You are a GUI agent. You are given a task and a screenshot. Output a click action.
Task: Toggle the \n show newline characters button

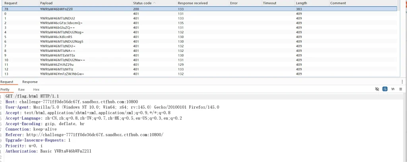393,90
